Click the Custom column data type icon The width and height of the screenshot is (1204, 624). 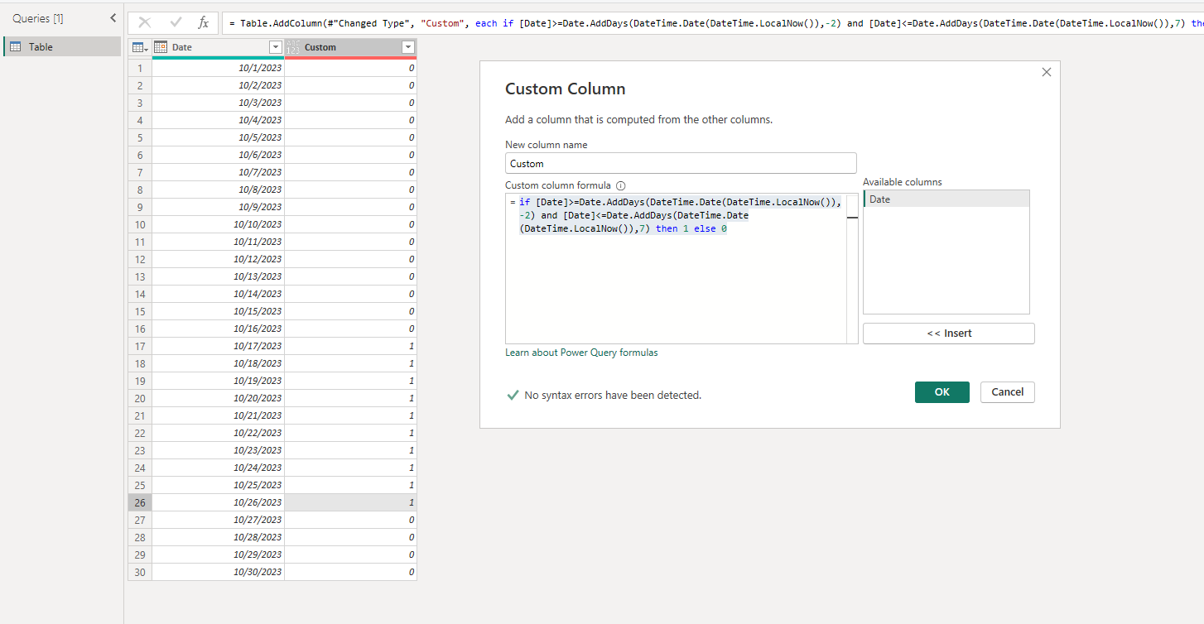[x=292, y=48]
